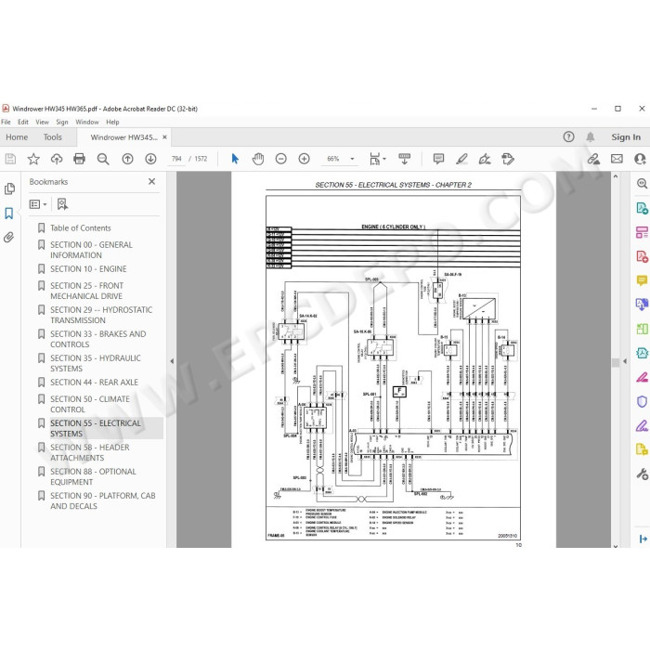Screen dimensions: 650x650
Task: Choose the Selection arrow tool
Action: [235, 159]
